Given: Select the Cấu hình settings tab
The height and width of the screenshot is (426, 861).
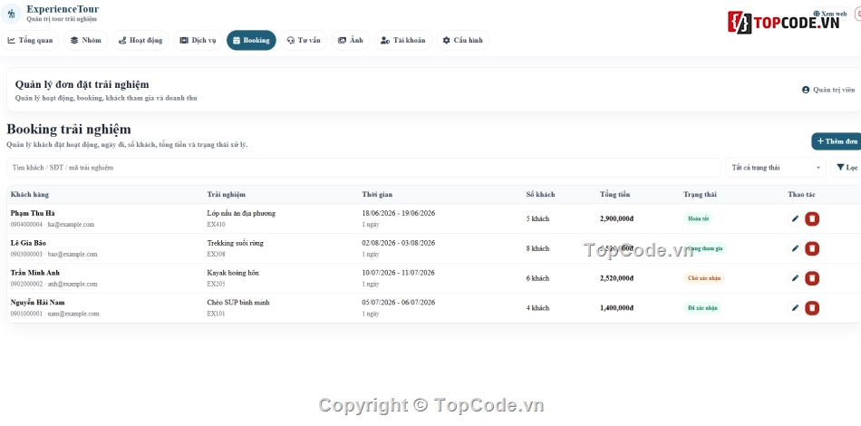Looking at the screenshot, I should pyautogui.click(x=462, y=40).
